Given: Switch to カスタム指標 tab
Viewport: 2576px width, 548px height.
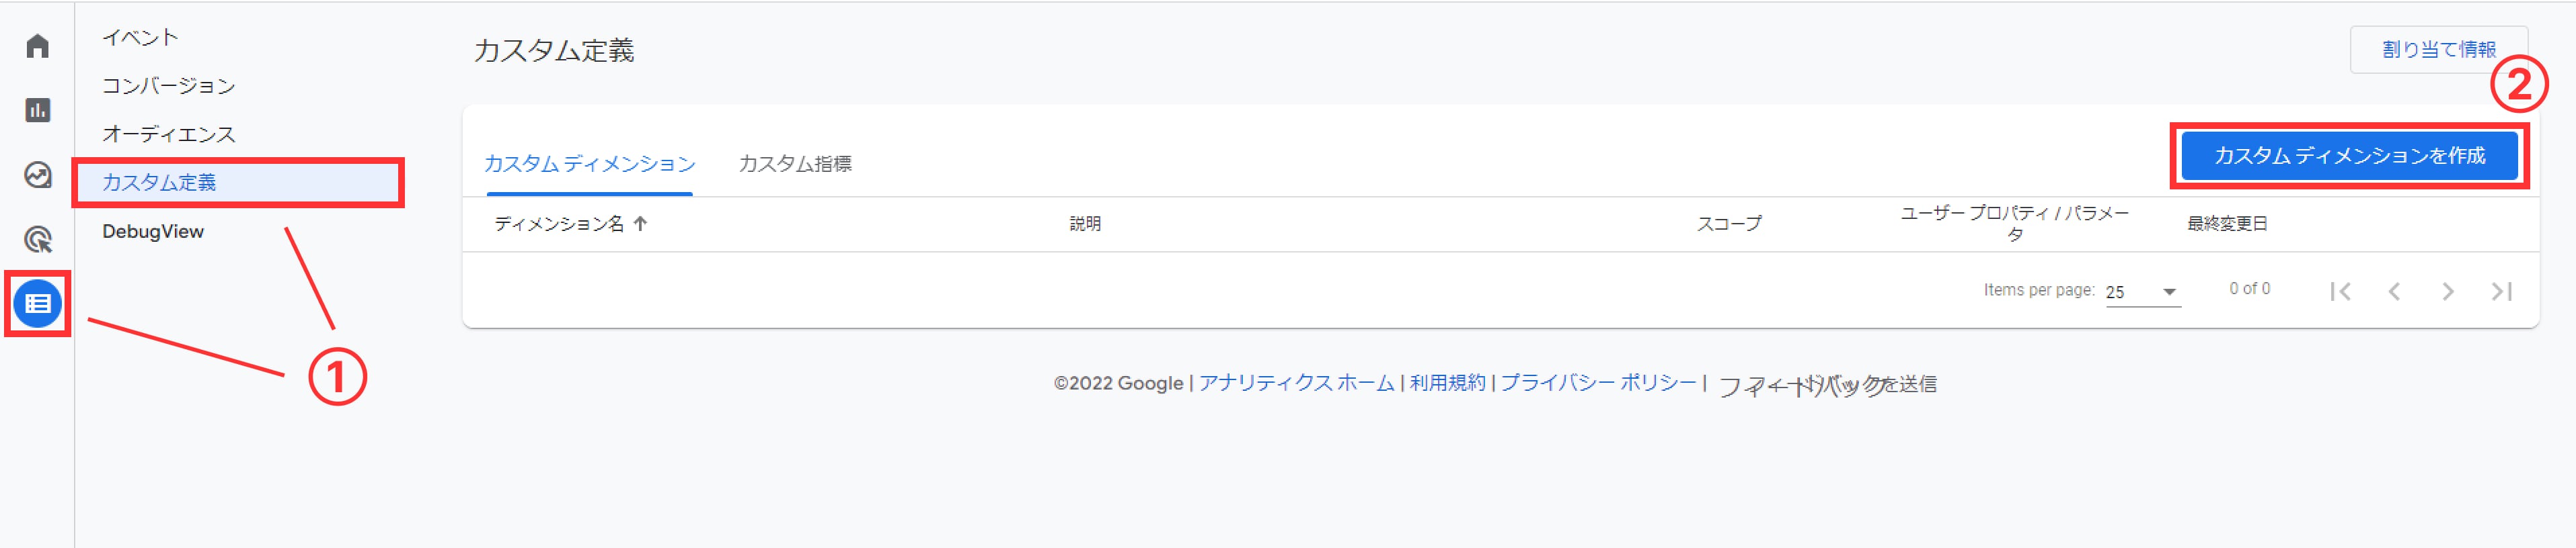Looking at the screenshot, I should click(795, 164).
